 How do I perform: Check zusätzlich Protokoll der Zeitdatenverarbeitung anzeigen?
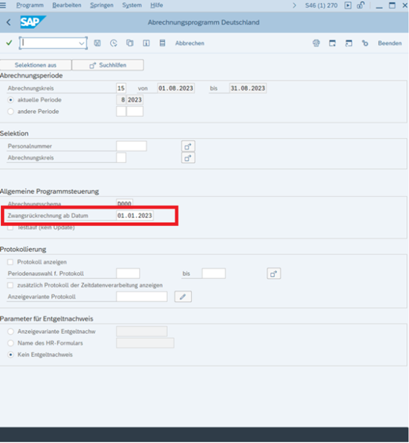[x=10, y=285]
